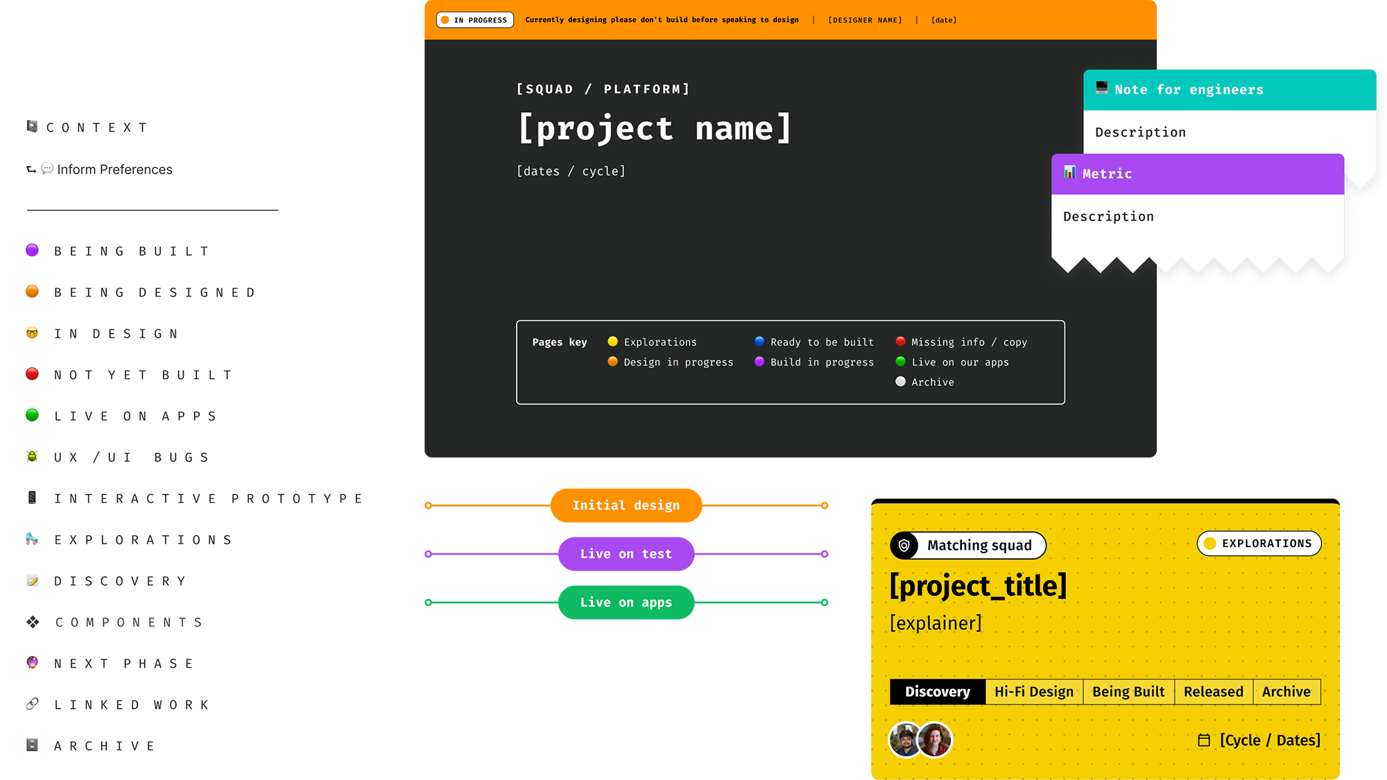
Task: Switch to the Hi-Fi Design tab
Action: pyautogui.click(x=1034, y=692)
